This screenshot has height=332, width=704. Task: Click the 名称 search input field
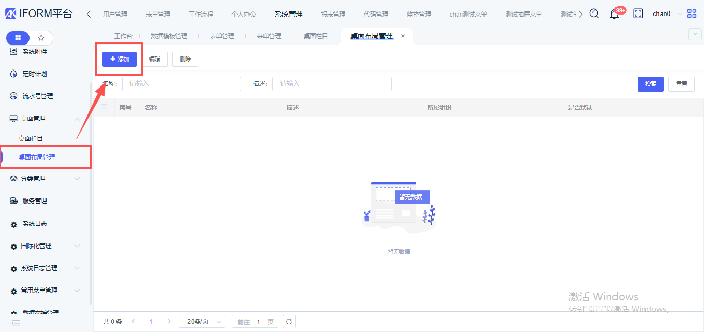pos(181,84)
